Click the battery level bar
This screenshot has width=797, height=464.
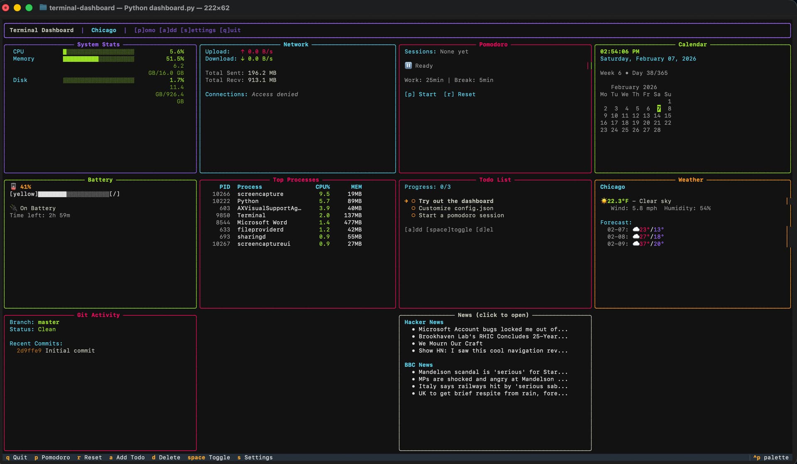[x=73, y=194]
